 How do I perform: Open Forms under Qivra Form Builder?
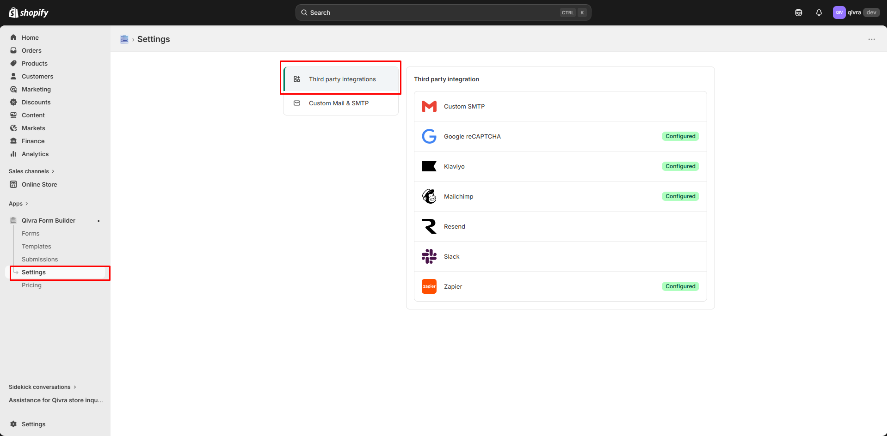coord(31,233)
